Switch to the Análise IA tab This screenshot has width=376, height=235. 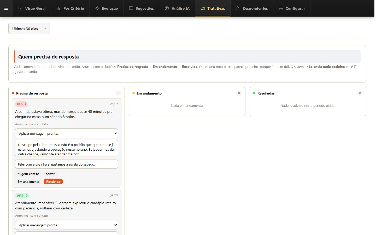177,8
